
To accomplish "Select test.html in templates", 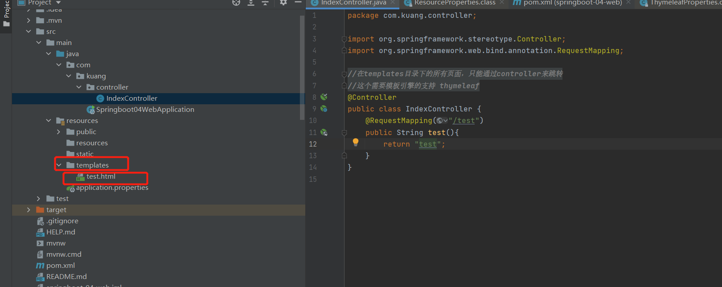I will 96,176.
